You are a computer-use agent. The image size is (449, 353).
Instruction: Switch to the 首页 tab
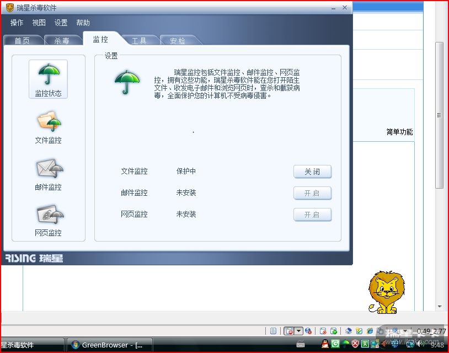coord(22,40)
